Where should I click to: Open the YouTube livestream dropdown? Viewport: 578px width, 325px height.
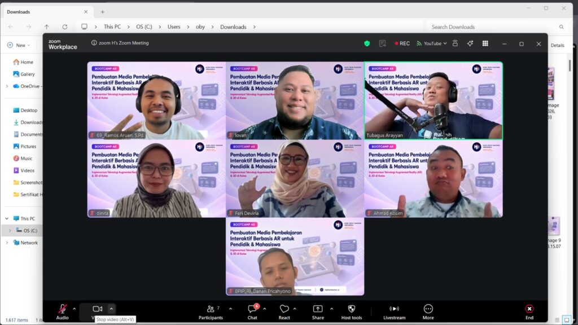coord(432,43)
